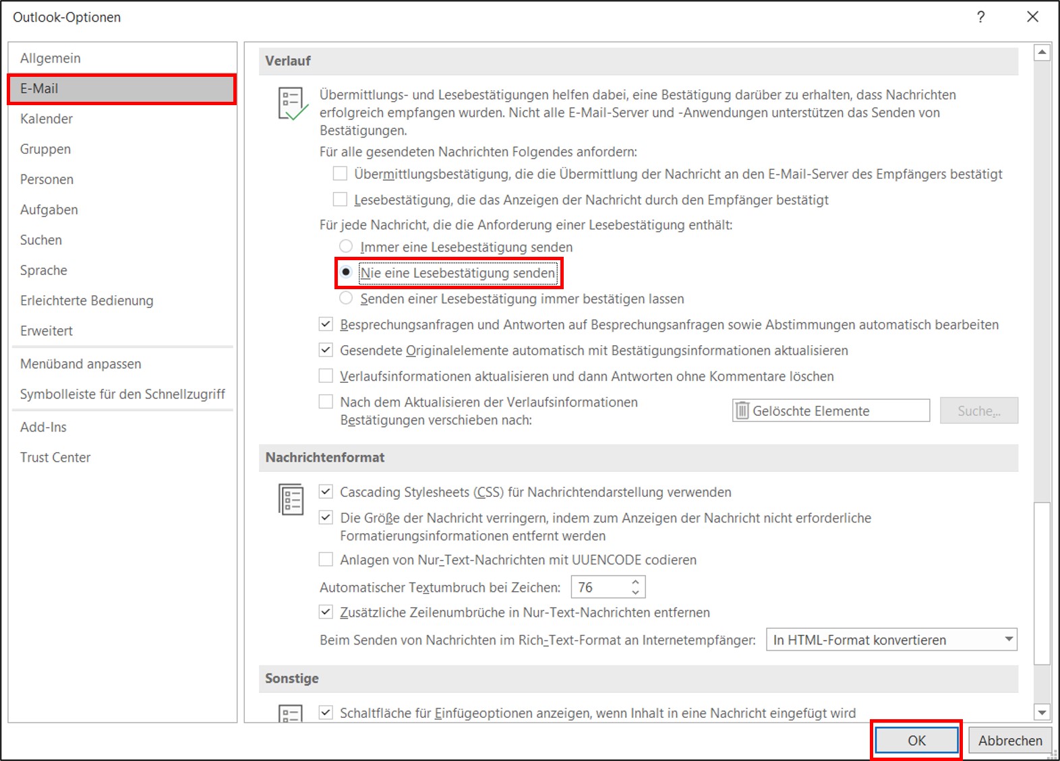Toggle Zusätzliche Zeilenumbrüche entfernen checkbox

click(x=326, y=612)
